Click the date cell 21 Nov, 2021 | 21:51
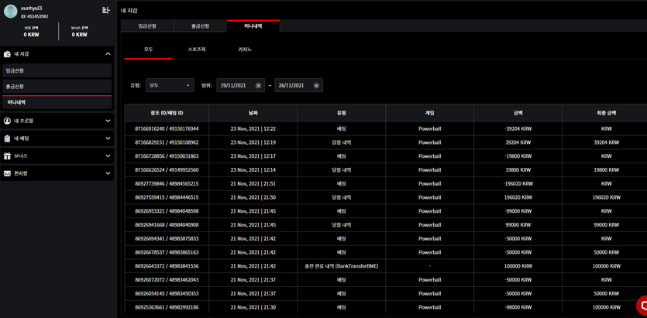The image size is (647, 318). [x=253, y=183]
